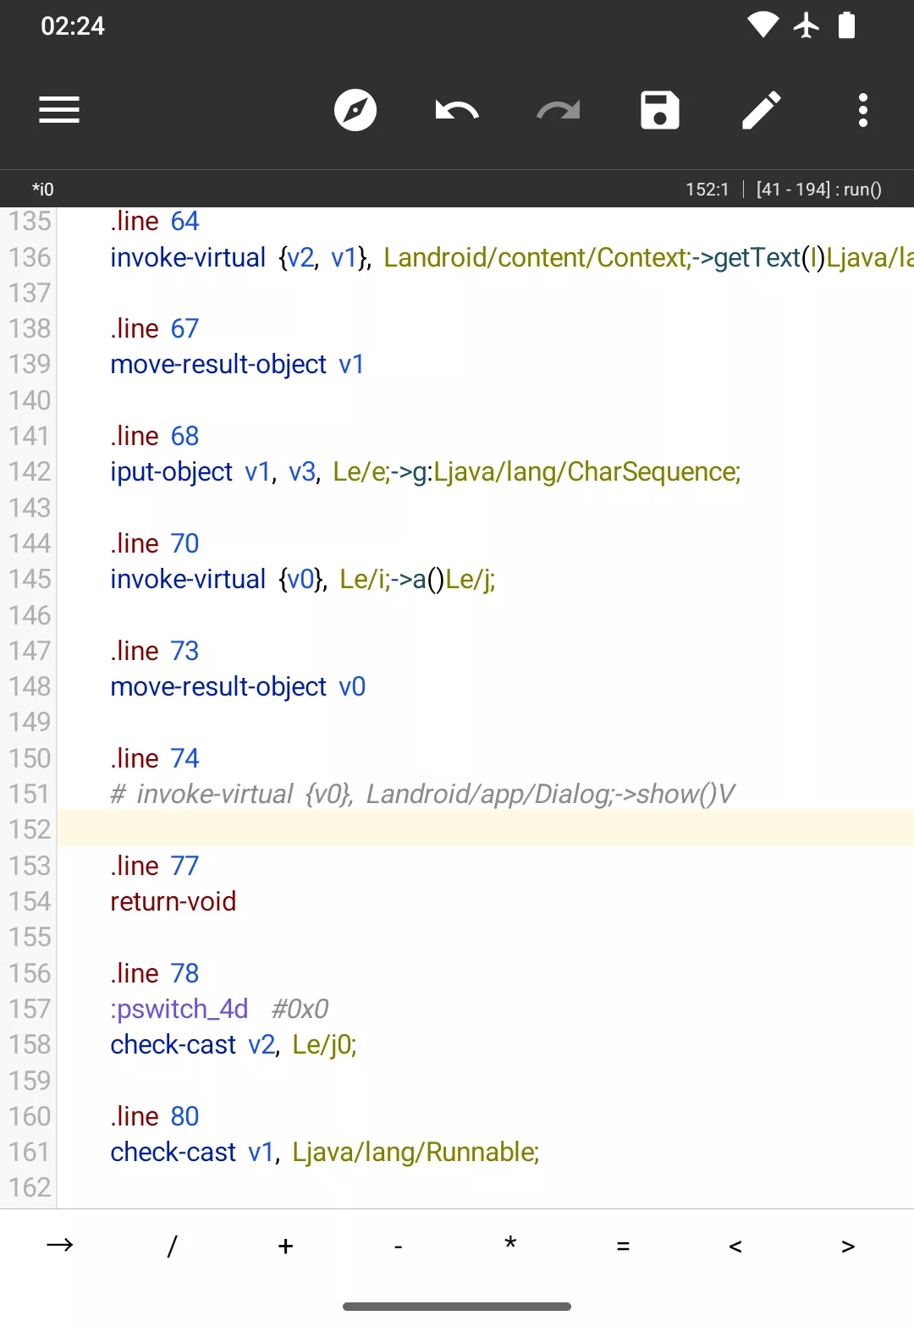Select the *i0 file tab
Viewport: 914px width, 1332px height.
43,190
